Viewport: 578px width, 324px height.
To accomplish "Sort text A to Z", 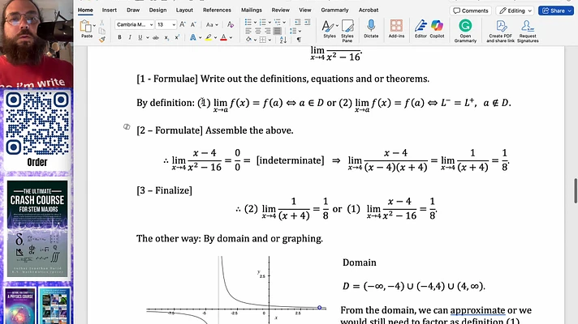I will pyautogui.click(x=283, y=40).
